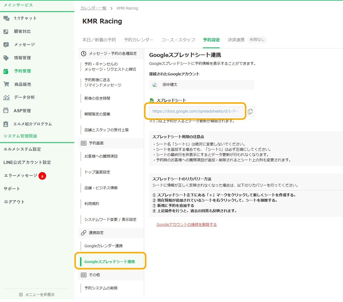The image size is (343, 302).
Task: Click ログアウト to sign out
Action: 14,202
